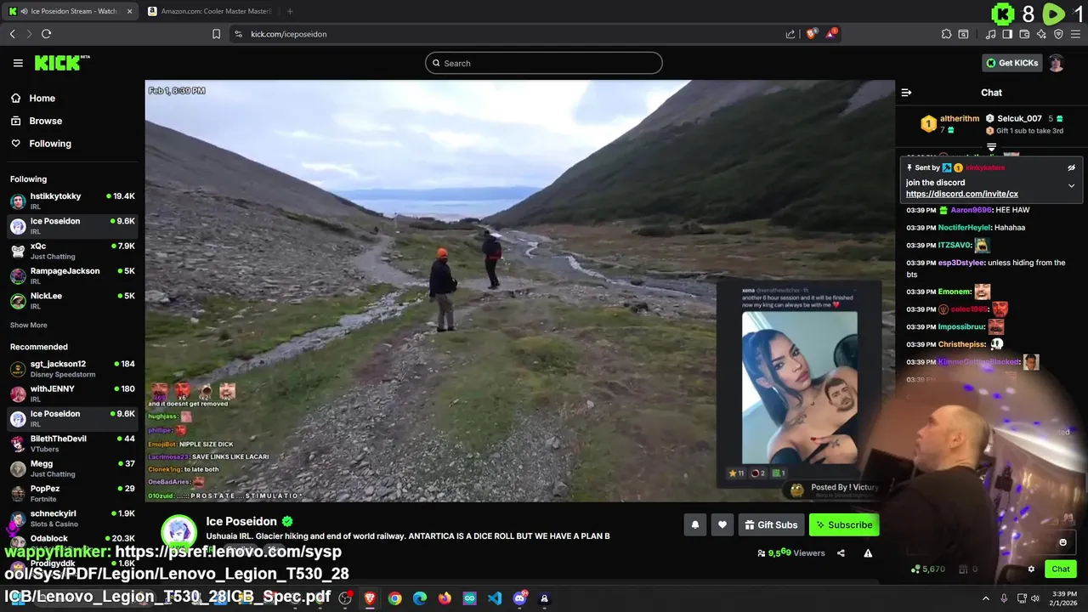Open schneckyirl recommended channel
Screen dimensions: 1088x612
pyautogui.click(x=72, y=518)
